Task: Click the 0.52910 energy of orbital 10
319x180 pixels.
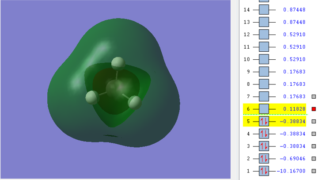Action: pos(294,59)
